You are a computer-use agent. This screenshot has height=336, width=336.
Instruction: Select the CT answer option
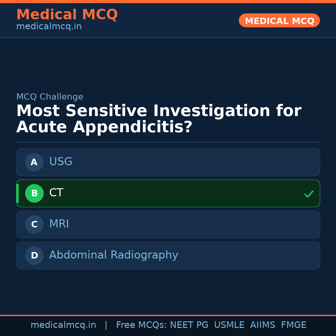[x=168, y=193]
